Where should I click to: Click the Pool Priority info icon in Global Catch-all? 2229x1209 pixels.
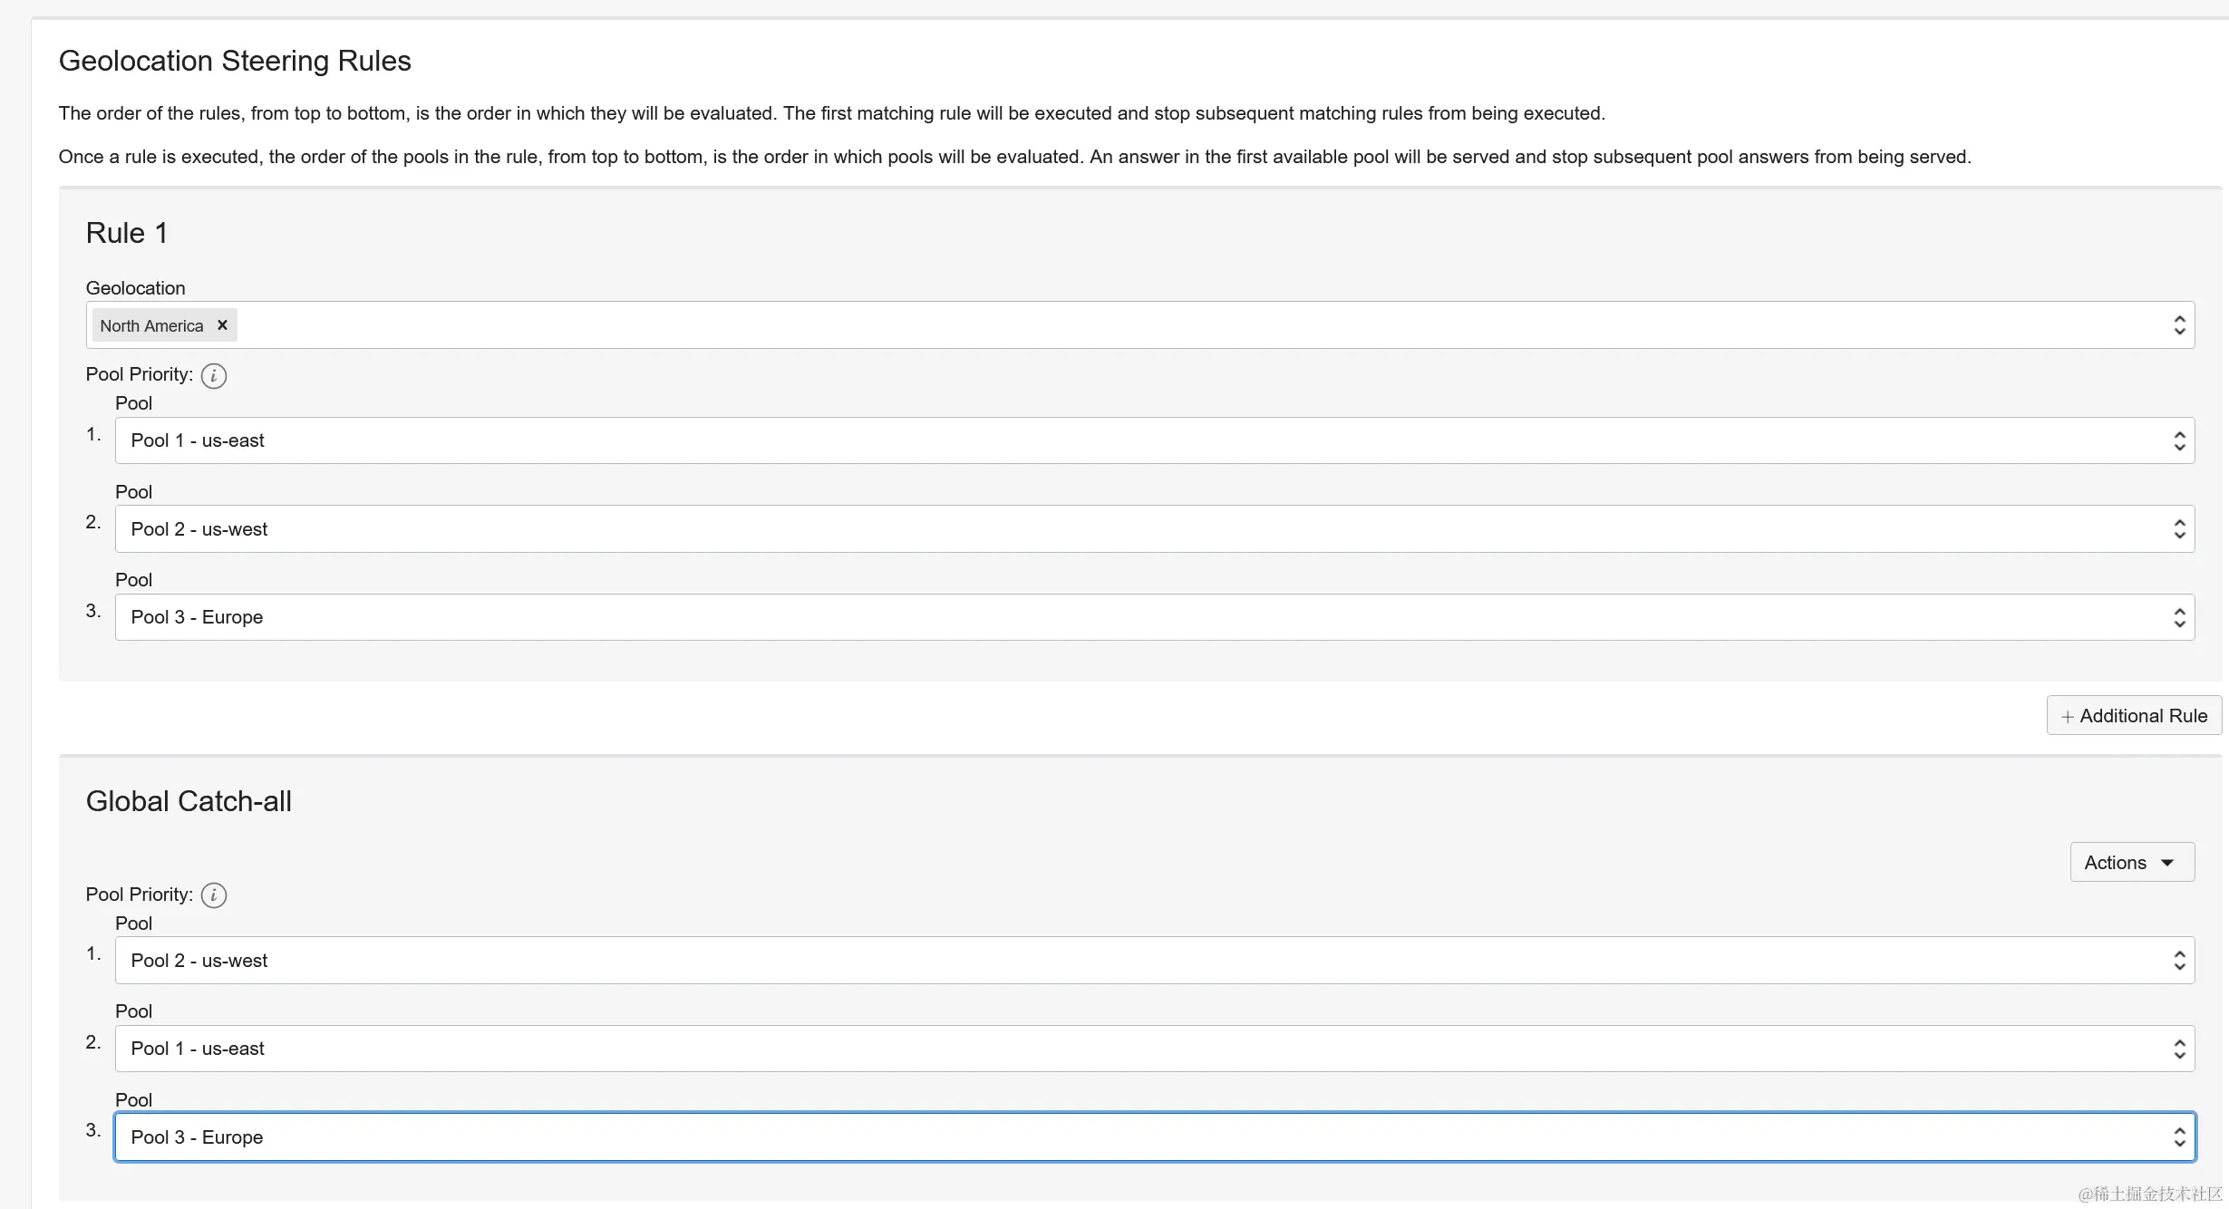[x=213, y=895]
